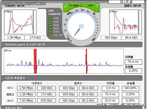
Task: Click the 1.38 Mbps download speed field
Action: click(x=14, y=38)
